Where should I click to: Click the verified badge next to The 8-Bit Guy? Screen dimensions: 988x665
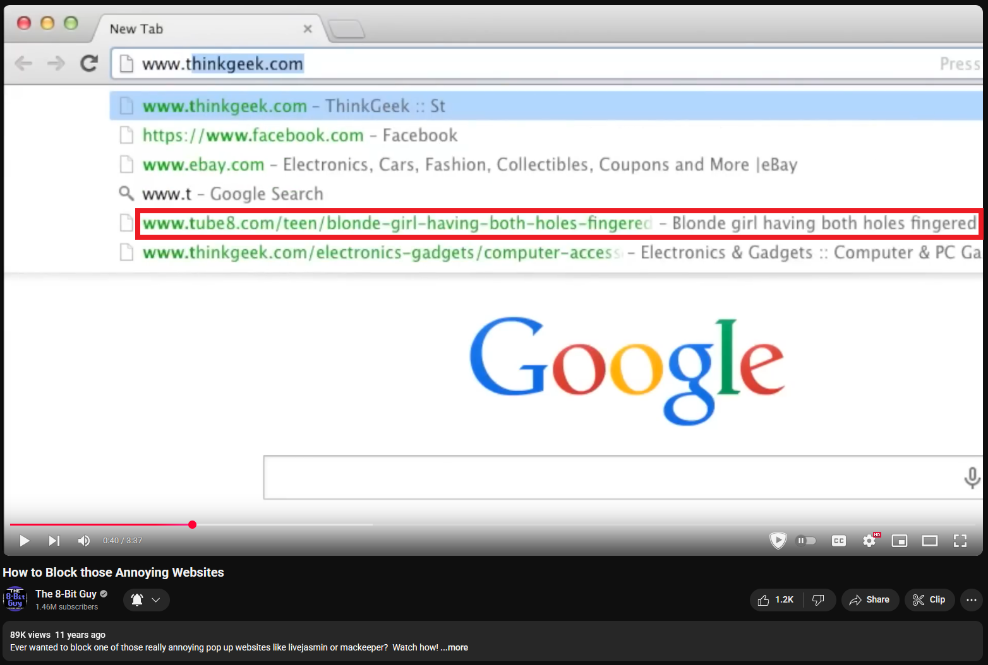(x=104, y=594)
